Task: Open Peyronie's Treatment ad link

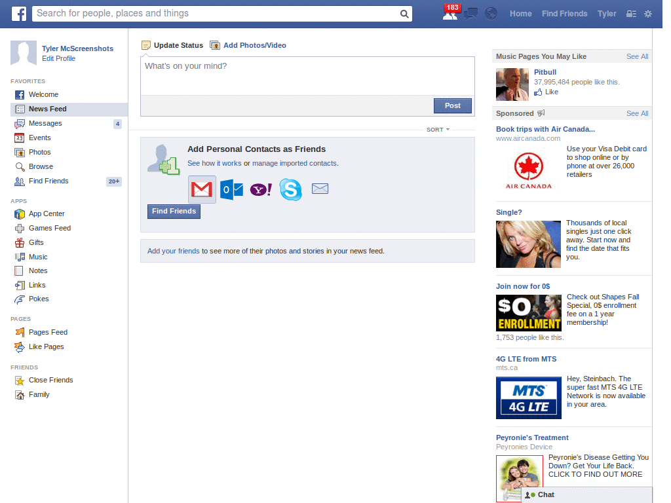Action: tap(532, 438)
